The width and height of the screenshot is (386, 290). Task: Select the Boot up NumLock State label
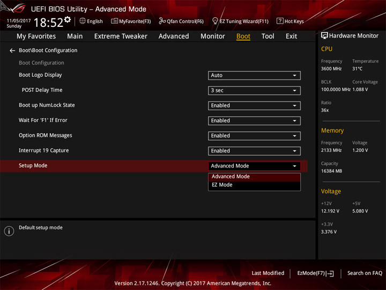pos(47,105)
